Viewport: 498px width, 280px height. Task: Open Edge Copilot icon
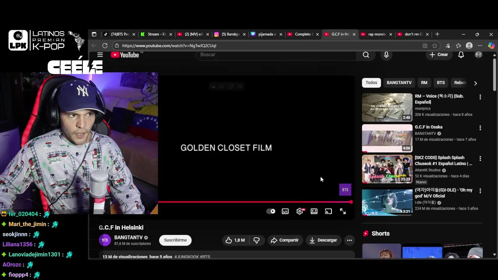[491, 45]
